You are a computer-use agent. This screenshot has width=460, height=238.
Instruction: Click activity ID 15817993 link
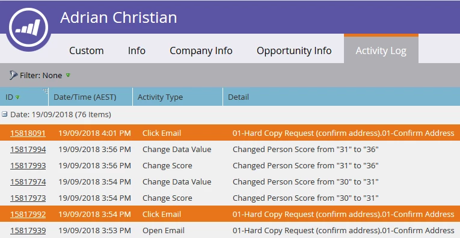click(x=28, y=166)
